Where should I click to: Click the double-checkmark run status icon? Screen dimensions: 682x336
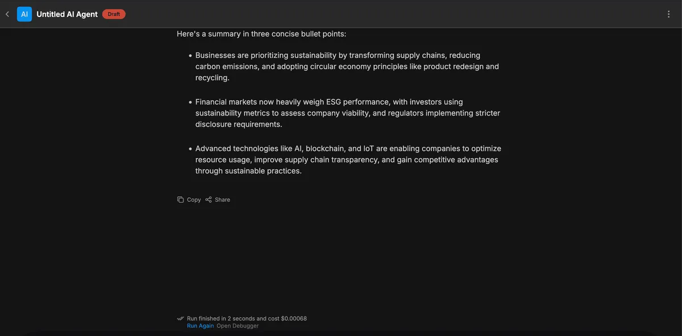[180, 318]
